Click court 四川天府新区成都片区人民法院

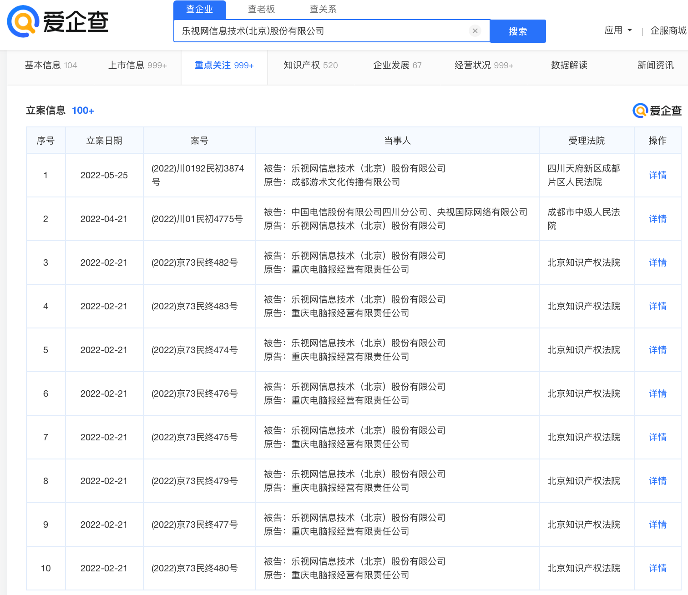point(583,176)
